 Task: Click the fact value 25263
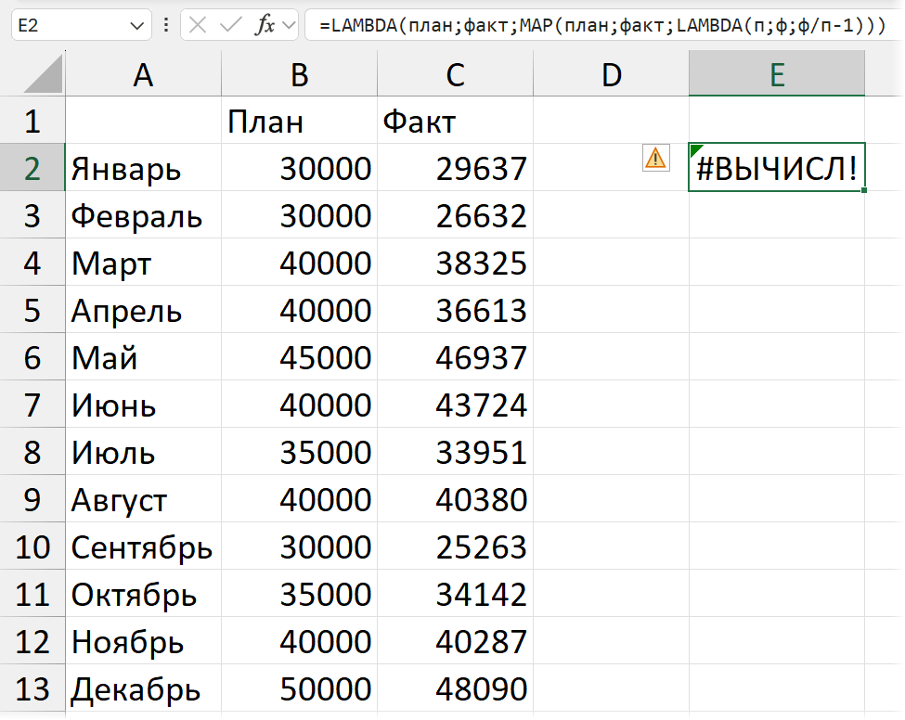pyautogui.click(x=455, y=546)
